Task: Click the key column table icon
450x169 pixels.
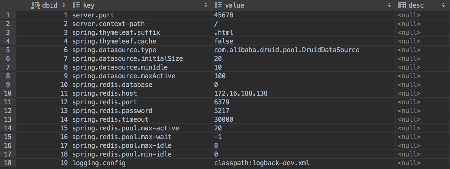Action: point(76,5)
